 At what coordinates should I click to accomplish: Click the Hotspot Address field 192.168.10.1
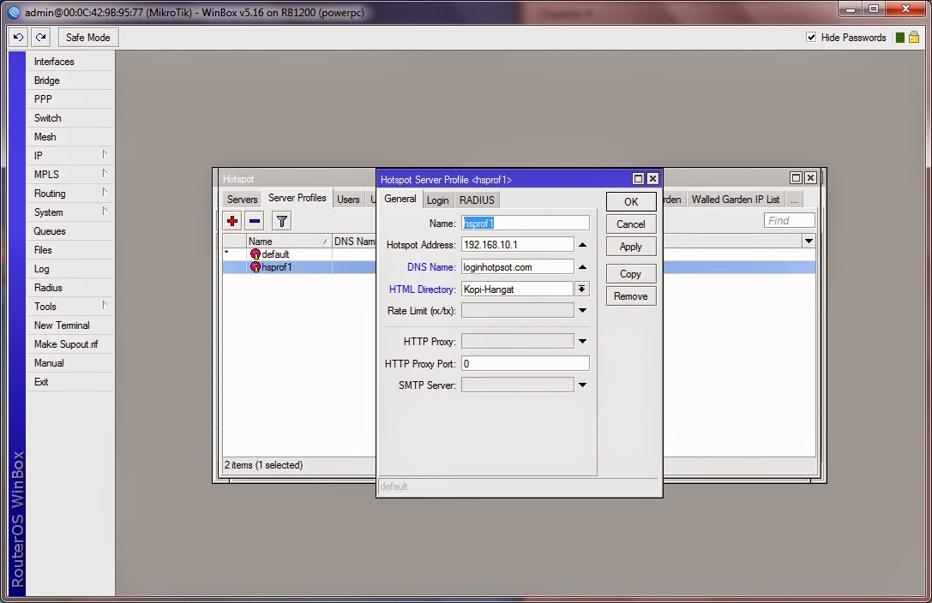(517, 244)
